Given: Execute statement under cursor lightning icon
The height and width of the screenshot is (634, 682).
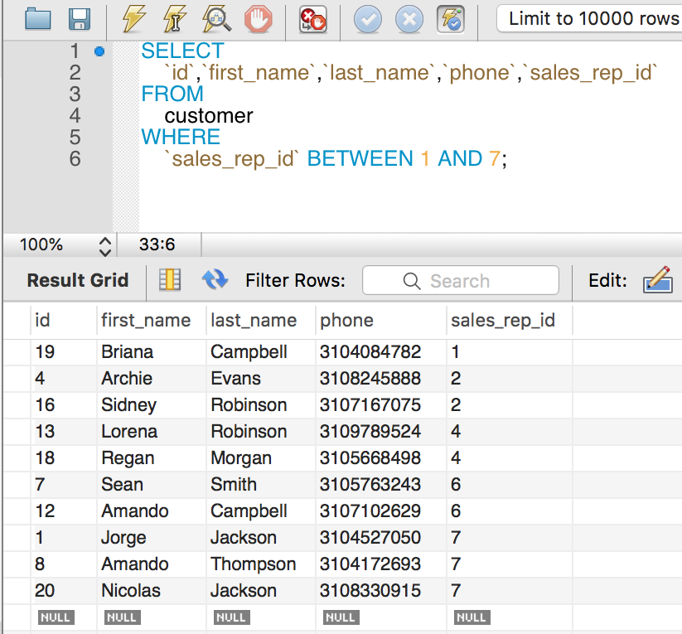Looking at the screenshot, I should point(175,19).
